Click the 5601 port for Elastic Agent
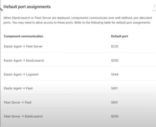The image size is (156, 127). [x=114, y=88]
